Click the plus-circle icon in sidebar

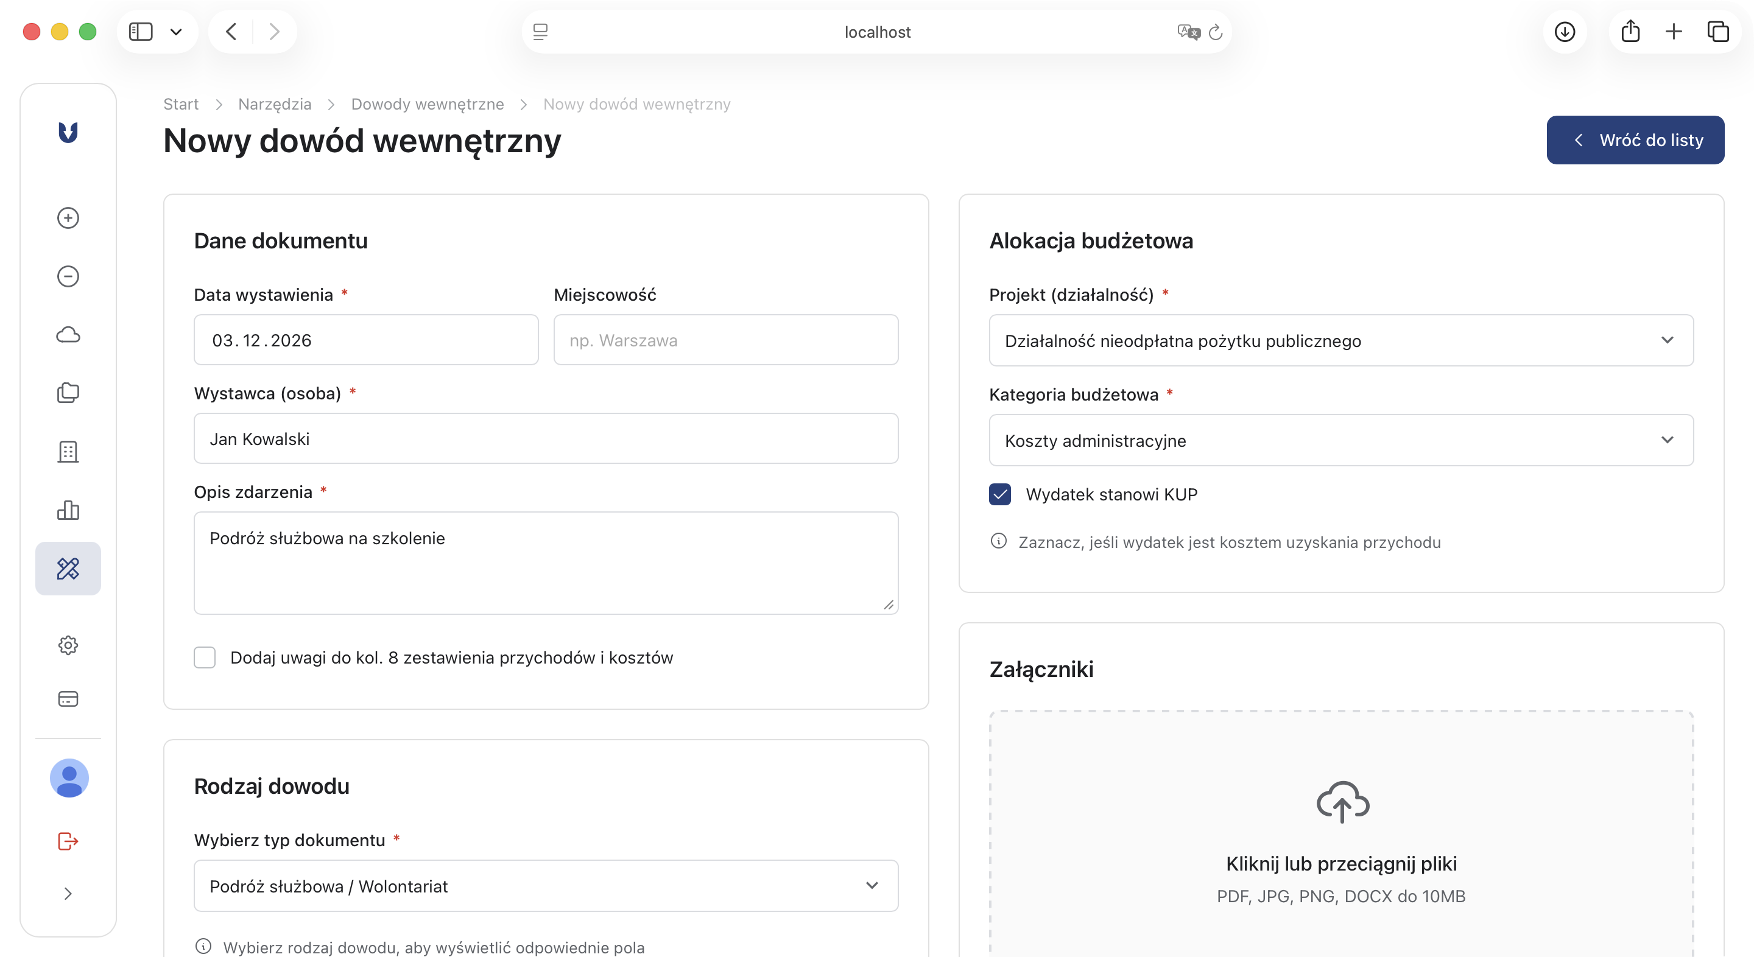point(68,218)
